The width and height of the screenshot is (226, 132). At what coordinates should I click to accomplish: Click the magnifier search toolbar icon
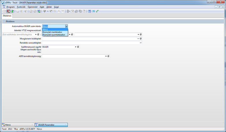tap(55, 11)
